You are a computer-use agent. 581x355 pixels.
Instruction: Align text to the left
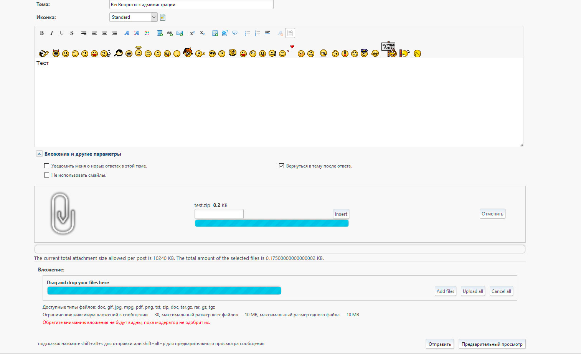point(94,33)
